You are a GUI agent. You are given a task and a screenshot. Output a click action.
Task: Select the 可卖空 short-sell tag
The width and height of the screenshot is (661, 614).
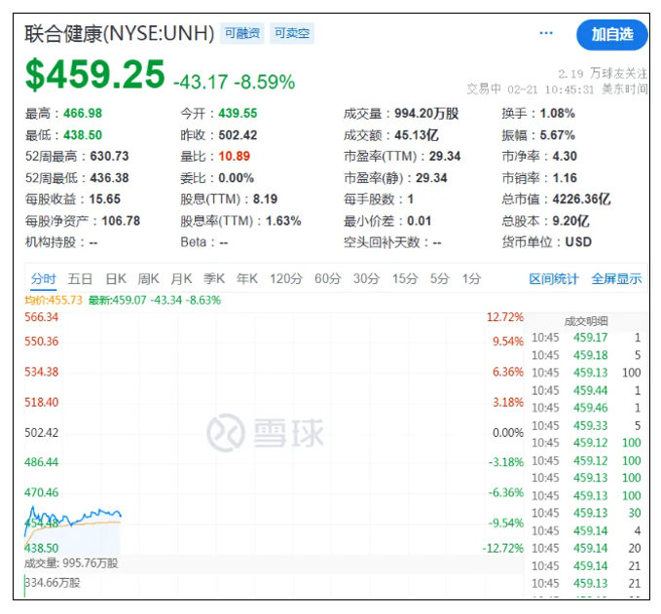tap(292, 33)
